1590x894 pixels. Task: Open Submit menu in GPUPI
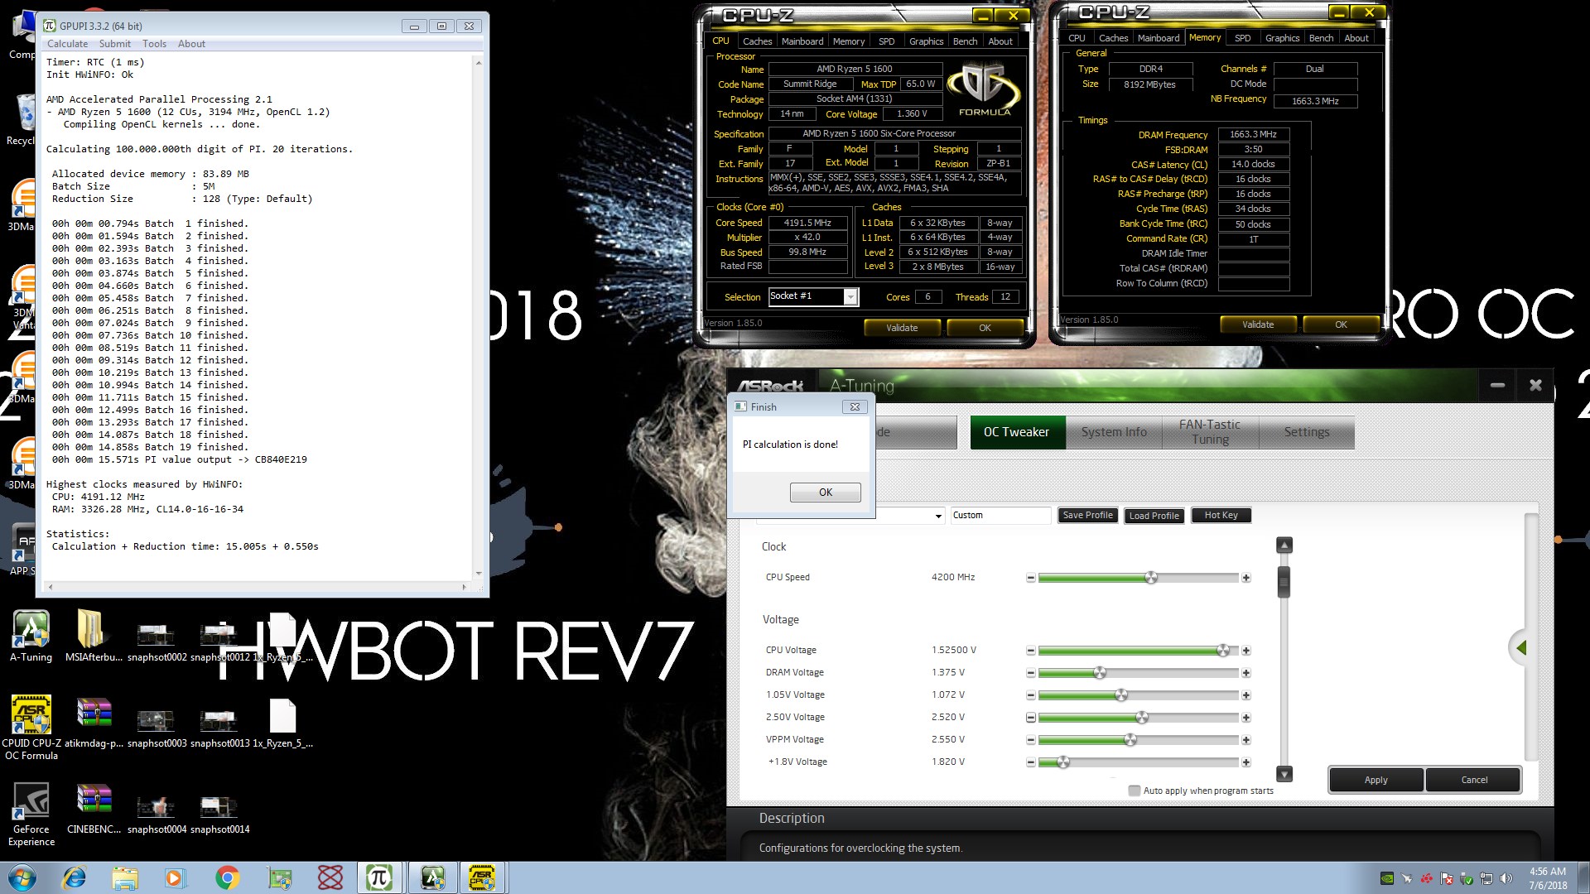pyautogui.click(x=115, y=44)
